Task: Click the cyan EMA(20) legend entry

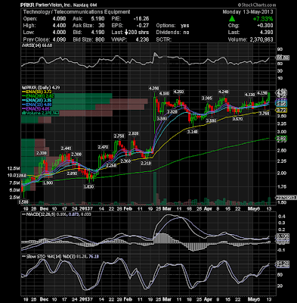Action: click(x=37, y=101)
